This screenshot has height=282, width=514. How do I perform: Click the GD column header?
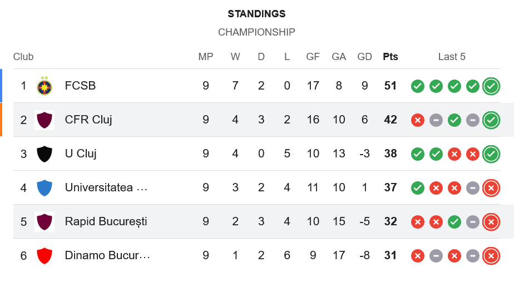pos(364,57)
